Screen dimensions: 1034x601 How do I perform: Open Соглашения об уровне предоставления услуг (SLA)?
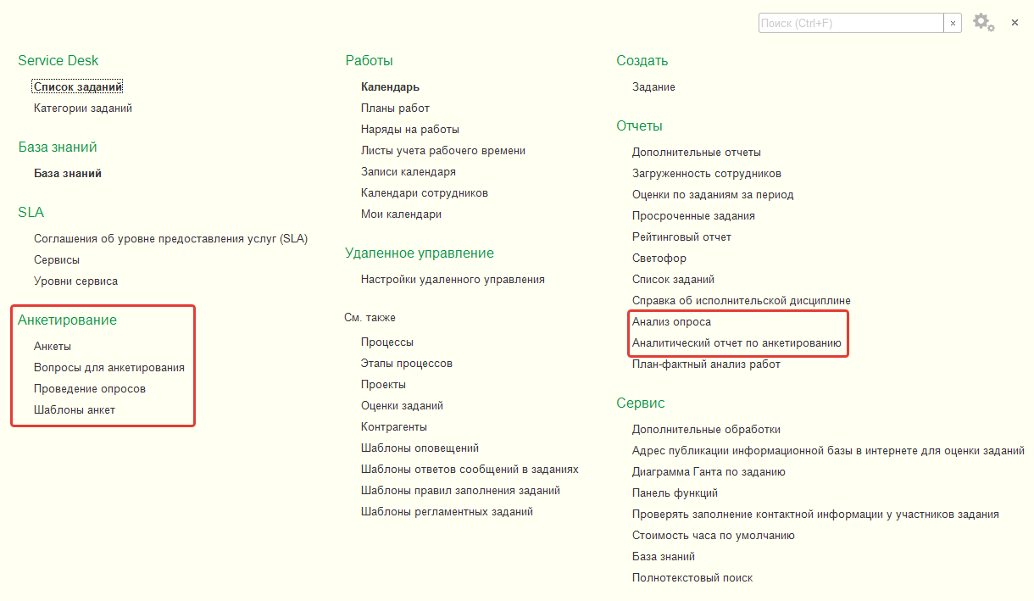[x=170, y=238]
